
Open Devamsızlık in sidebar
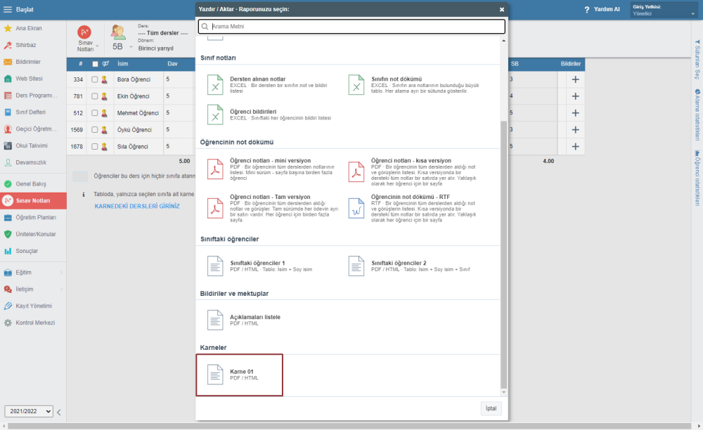(31, 162)
